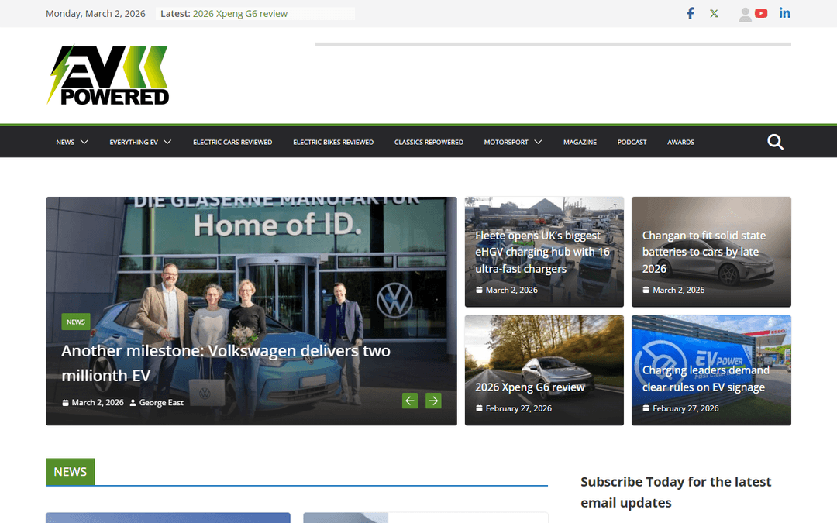Click calendar icon beside March 2, 2026 on the Volkswagen story
Image resolution: width=837 pixels, height=523 pixels.
click(x=65, y=402)
